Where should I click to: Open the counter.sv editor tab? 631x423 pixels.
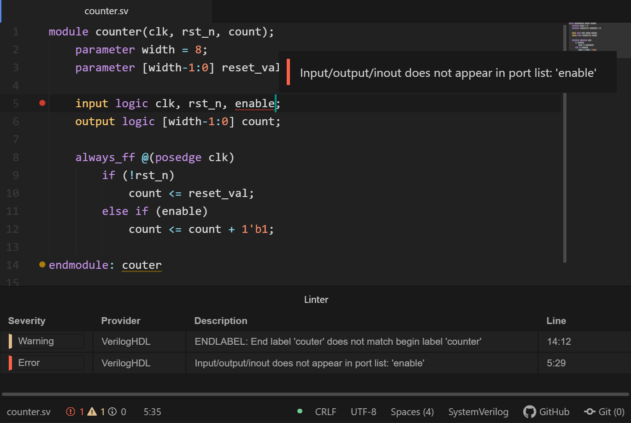coord(106,11)
